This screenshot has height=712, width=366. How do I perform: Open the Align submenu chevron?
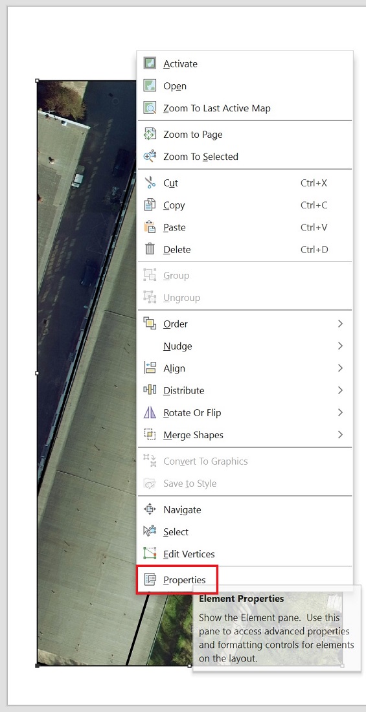pyautogui.click(x=340, y=368)
